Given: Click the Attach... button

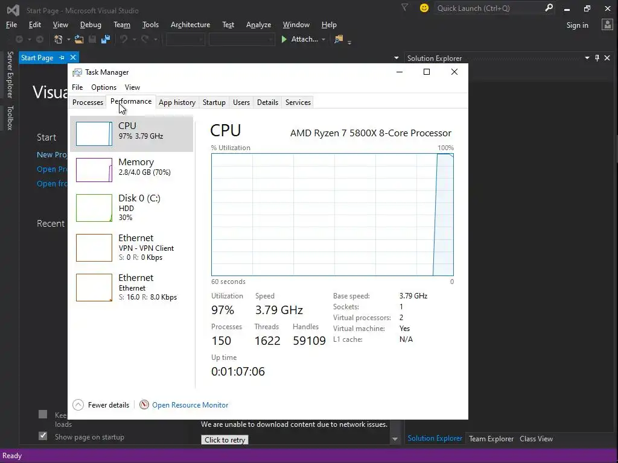Looking at the screenshot, I should click(301, 39).
